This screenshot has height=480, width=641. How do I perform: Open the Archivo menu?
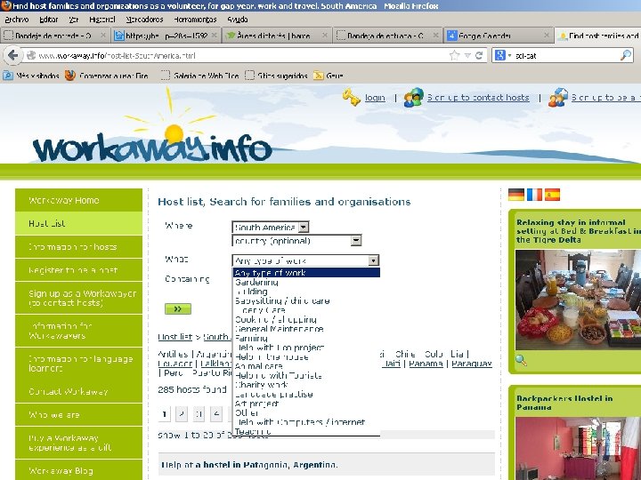tap(17, 20)
